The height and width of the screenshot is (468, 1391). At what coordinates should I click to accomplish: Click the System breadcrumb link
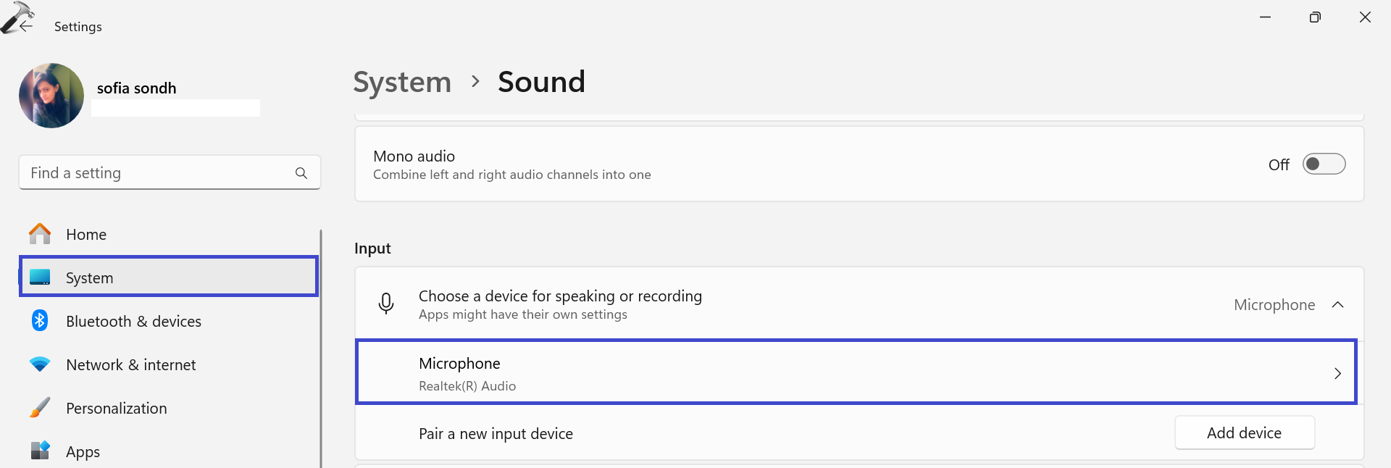[x=402, y=82]
